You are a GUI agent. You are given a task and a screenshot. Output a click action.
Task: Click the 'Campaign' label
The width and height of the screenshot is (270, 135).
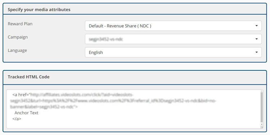click(18, 37)
